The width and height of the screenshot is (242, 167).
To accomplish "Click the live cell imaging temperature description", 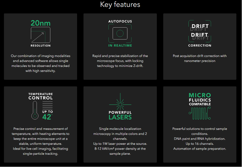I will coord(40,149).
